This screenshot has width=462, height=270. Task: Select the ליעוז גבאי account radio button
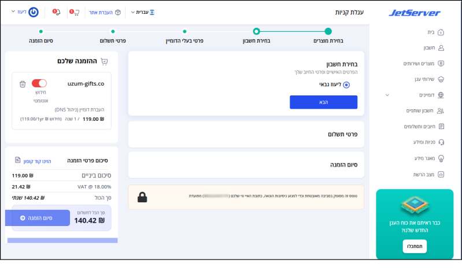point(346,85)
